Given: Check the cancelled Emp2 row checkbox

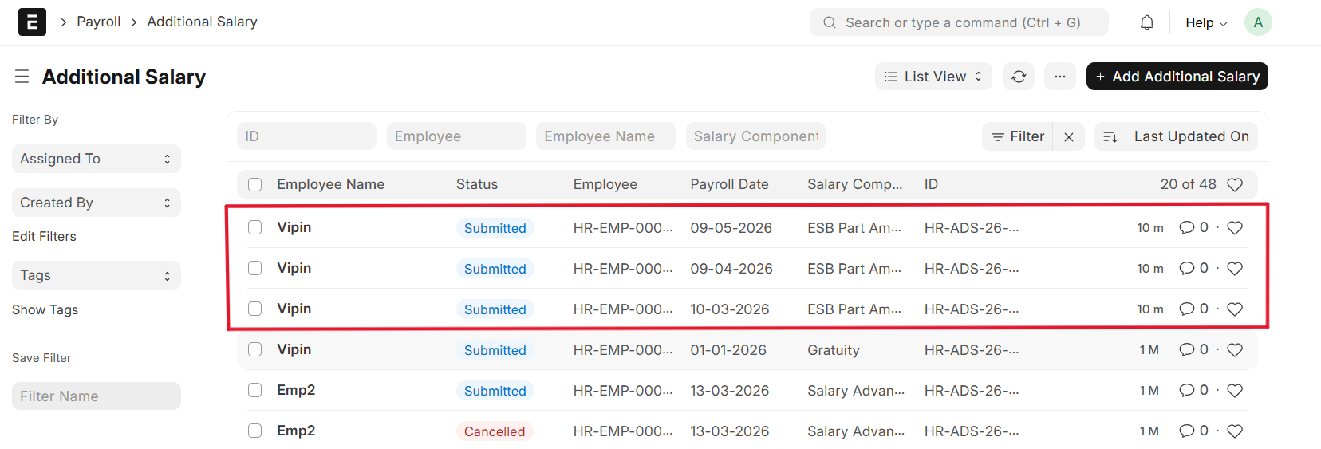Looking at the screenshot, I should (x=255, y=431).
